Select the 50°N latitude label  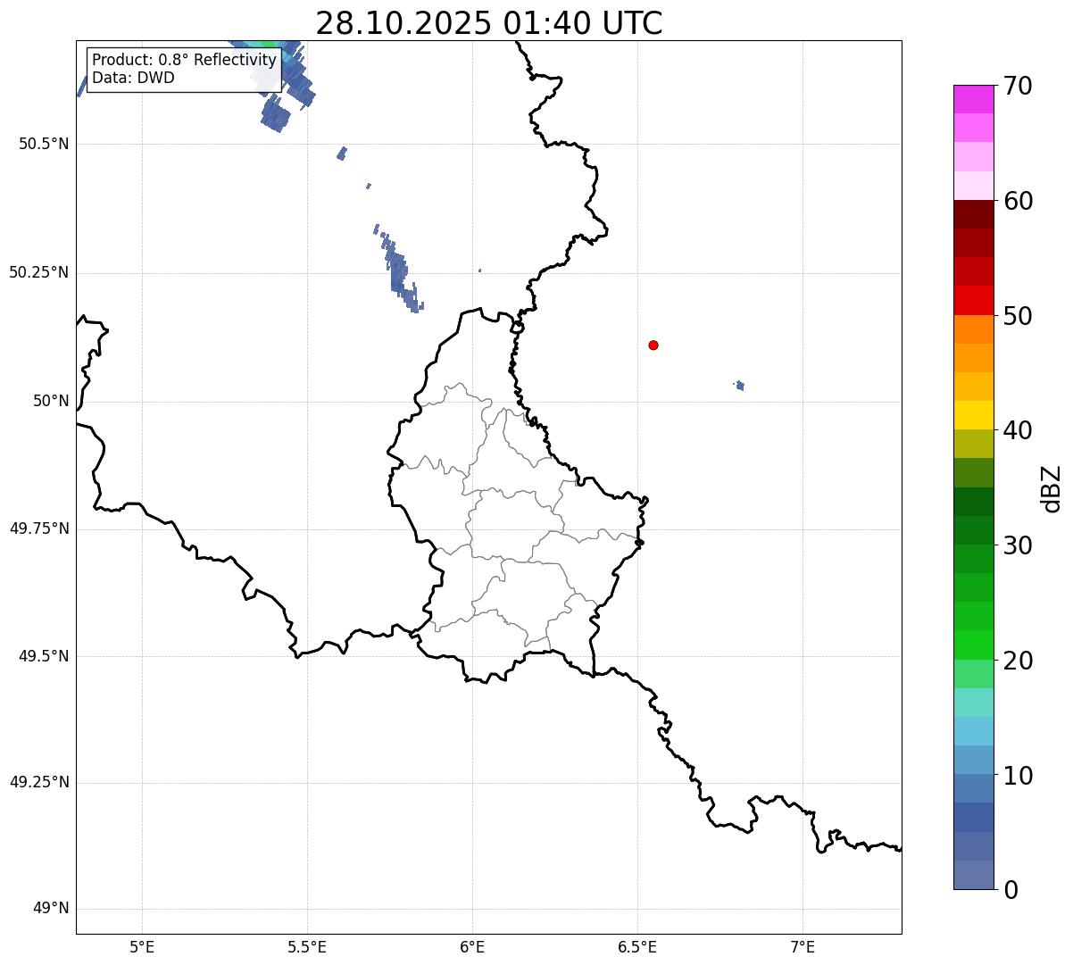tap(51, 401)
